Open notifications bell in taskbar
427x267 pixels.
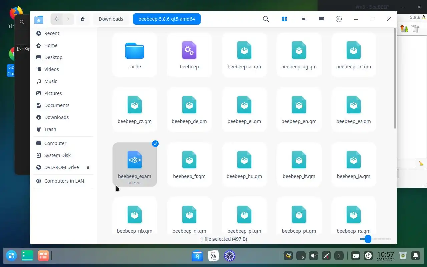[416, 256]
